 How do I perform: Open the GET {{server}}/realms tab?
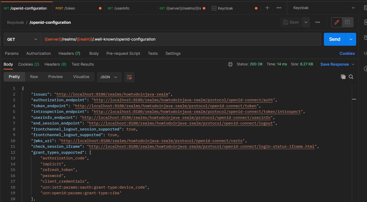tap(183, 8)
